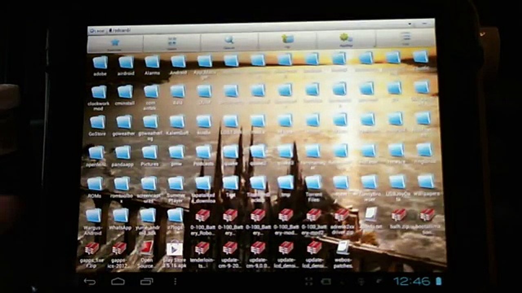Open the tenderloin zip archive
522x293 pixels.
pos(202,255)
